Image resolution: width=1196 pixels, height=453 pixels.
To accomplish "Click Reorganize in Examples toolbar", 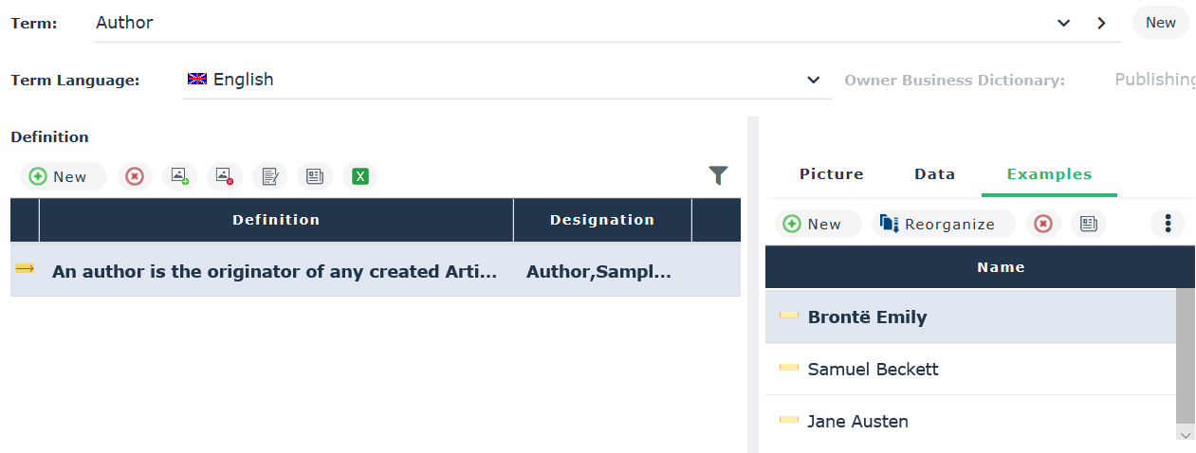I will pyautogui.click(x=943, y=224).
